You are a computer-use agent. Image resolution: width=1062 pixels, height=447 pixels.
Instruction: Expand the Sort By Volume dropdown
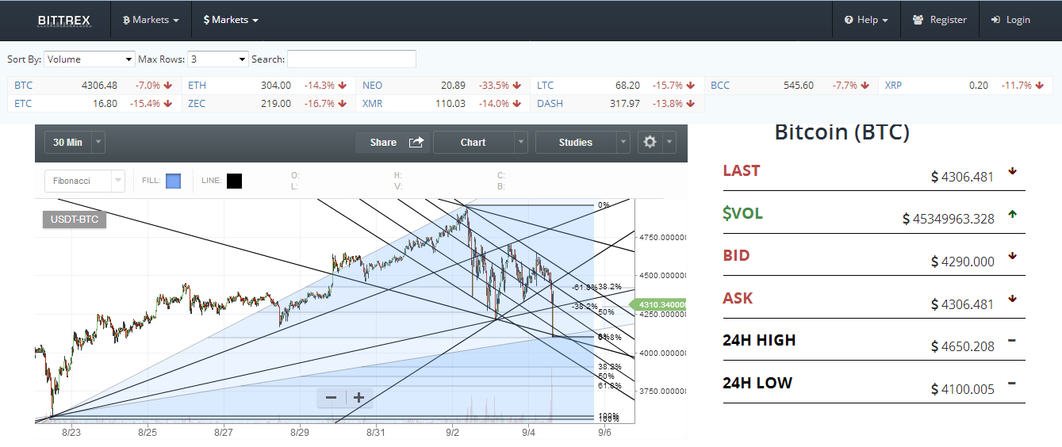click(90, 59)
